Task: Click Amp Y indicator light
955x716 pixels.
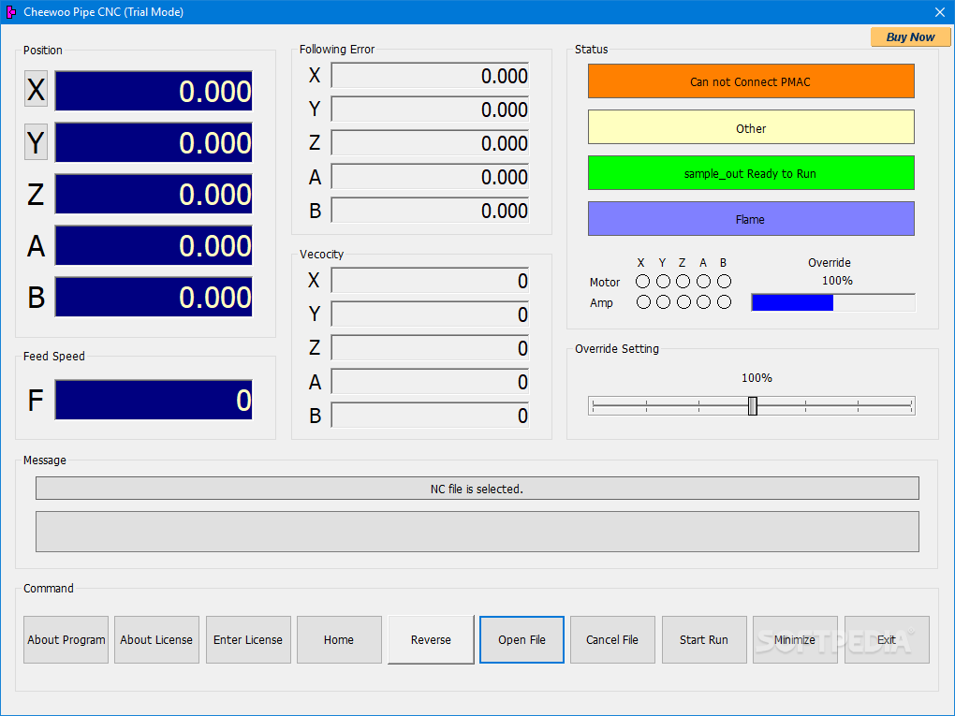Action: pyautogui.click(x=663, y=302)
